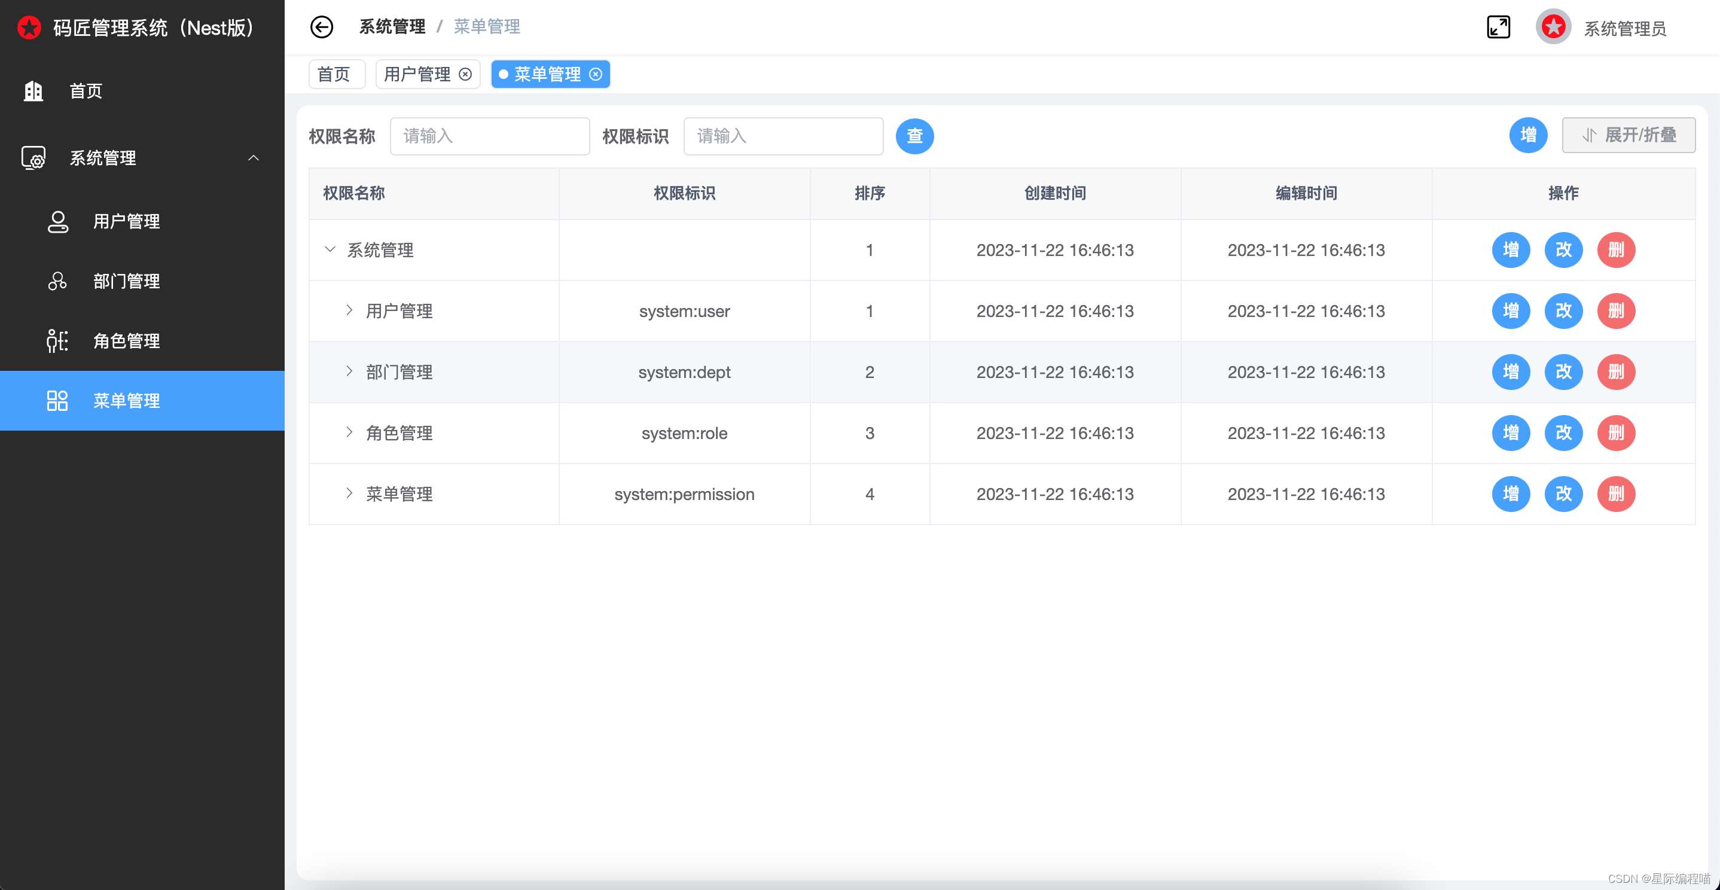Image resolution: width=1720 pixels, height=890 pixels.
Task: Click the 删 delete button on 角色管理 row
Action: (x=1615, y=432)
